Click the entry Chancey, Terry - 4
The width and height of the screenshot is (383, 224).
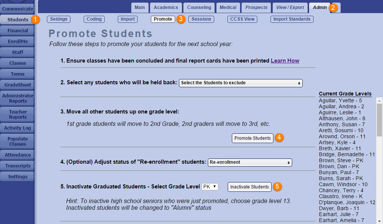point(341,190)
